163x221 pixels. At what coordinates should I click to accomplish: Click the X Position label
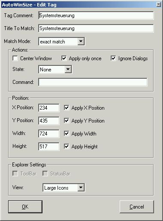pyautogui.click(x=23, y=107)
